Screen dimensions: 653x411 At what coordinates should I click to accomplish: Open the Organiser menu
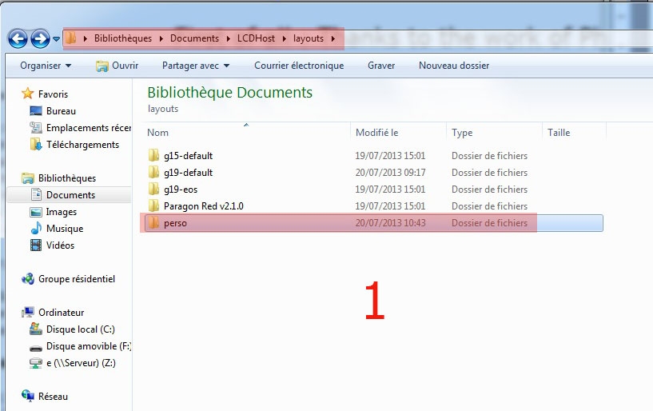(x=46, y=66)
